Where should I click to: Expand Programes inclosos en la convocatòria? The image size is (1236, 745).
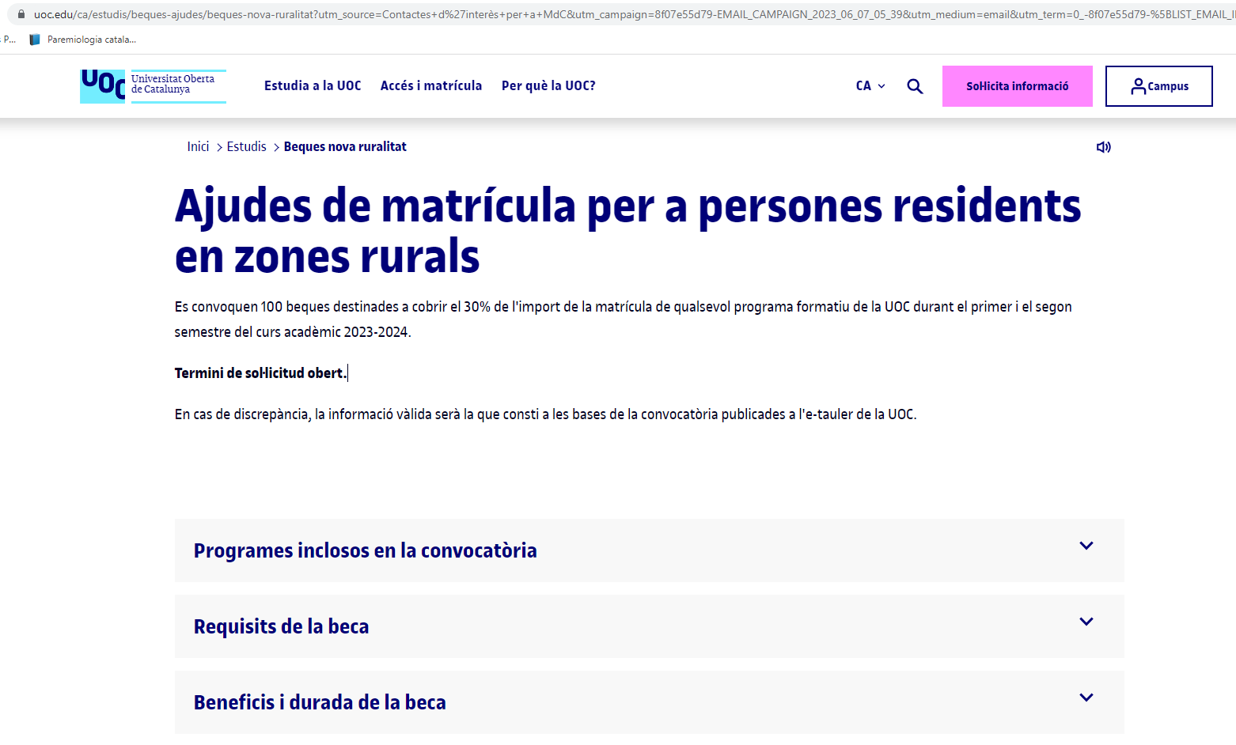coord(649,550)
